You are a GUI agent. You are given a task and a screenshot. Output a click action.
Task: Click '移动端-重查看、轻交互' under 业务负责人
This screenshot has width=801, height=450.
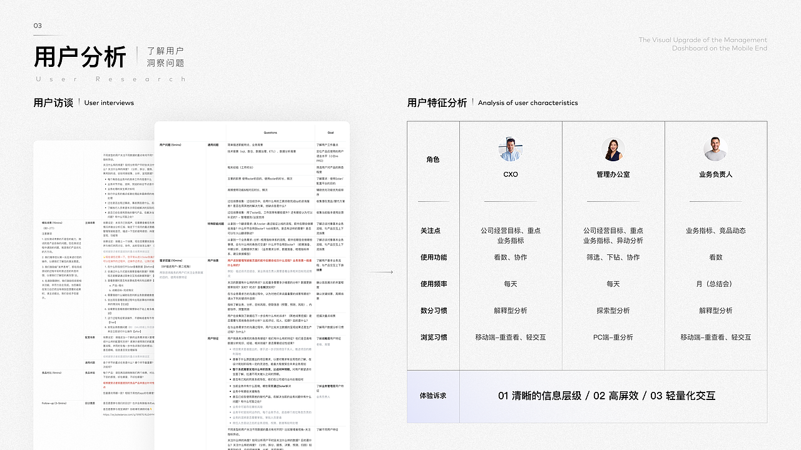(716, 337)
